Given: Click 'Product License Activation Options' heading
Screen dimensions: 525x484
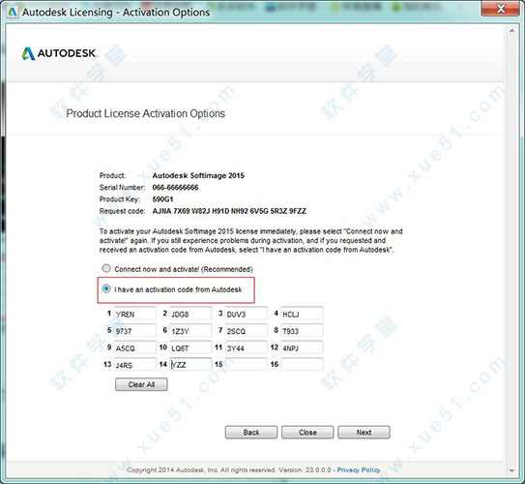Looking at the screenshot, I should (145, 113).
